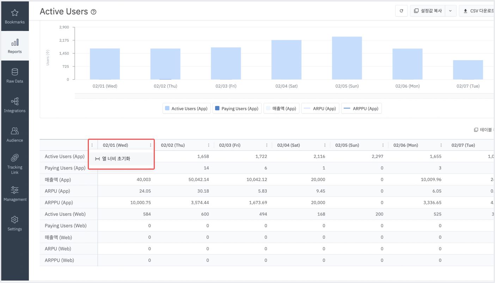Open Bookmarks in the sidebar
Image resolution: width=495 pixels, height=283 pixels.
coord(15,17)
